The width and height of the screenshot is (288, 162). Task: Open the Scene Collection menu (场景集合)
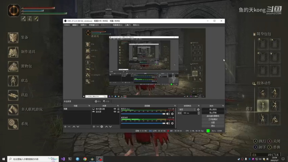click(x=118, y=25)
